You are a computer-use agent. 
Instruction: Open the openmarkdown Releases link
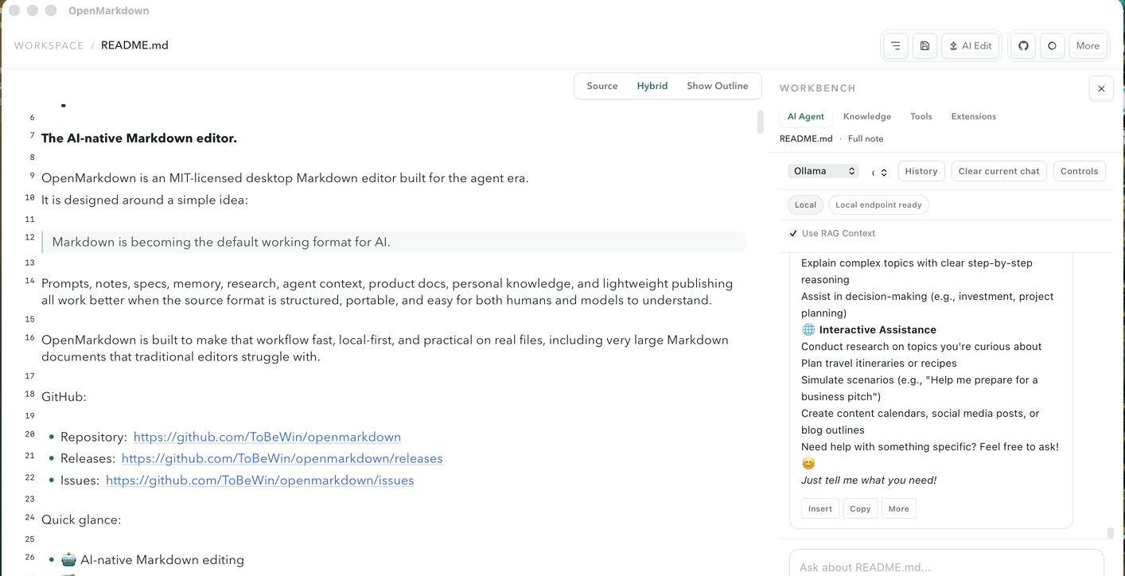(x=282, y=458)
